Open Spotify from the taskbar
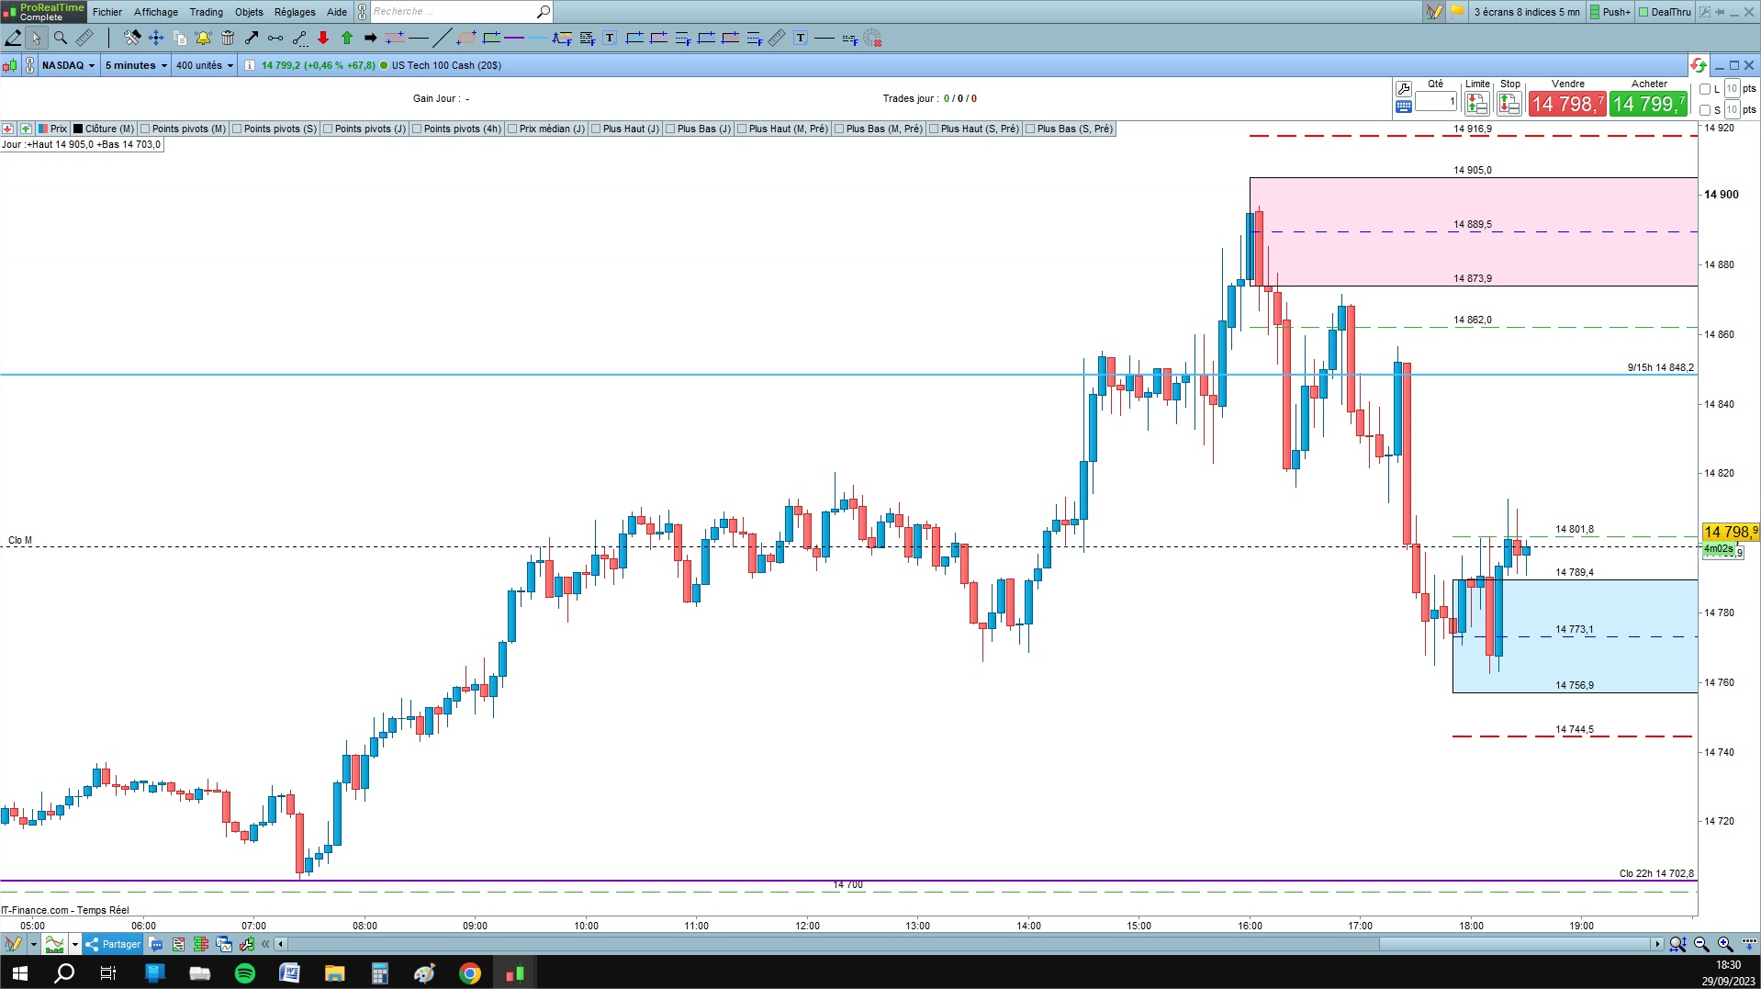The image size is (1761, 989). coord(245,973)
